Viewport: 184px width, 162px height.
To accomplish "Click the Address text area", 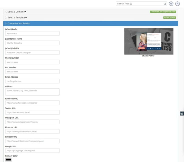I will click(x=32, y=92).
